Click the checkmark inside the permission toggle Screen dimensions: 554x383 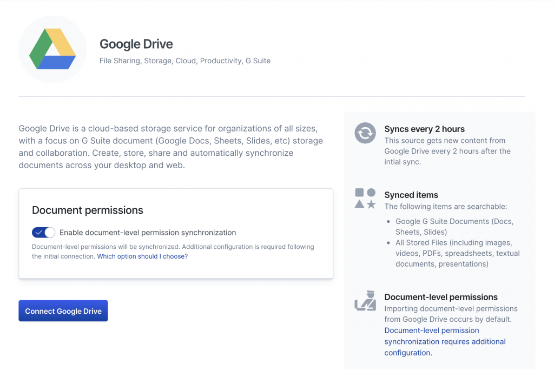[39, 233]
